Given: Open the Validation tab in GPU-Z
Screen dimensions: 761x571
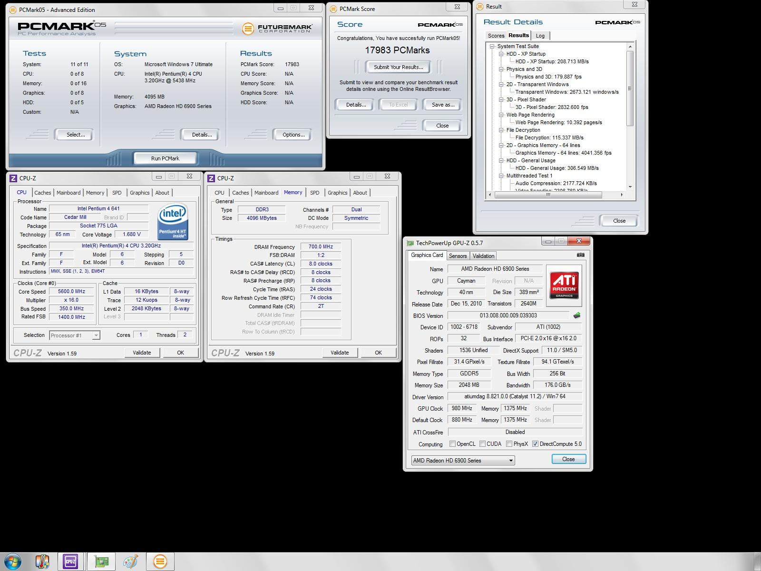Looking at the screenshot, I should pyautogui.click(x=483, y=256).
